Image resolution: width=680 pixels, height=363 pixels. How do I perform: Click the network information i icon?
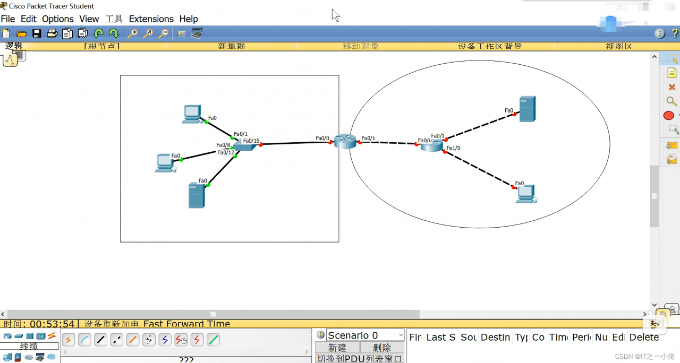coord(660,33)
